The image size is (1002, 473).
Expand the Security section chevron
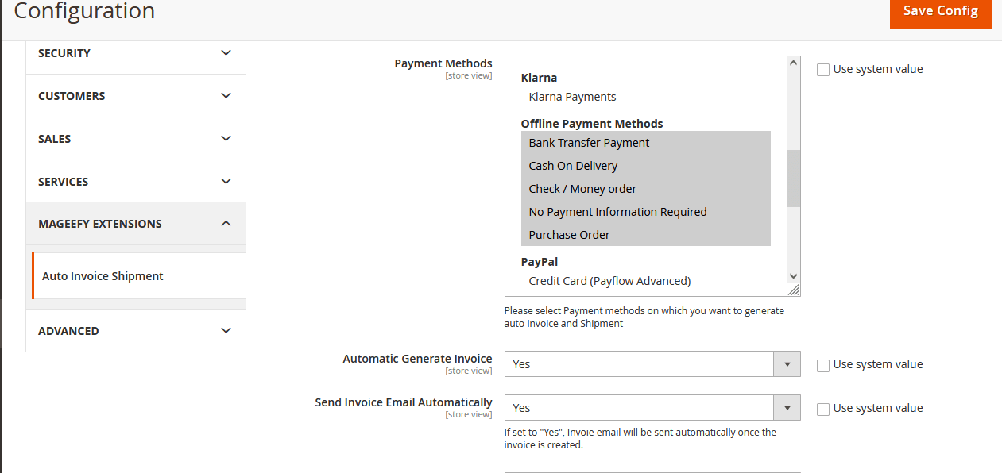226,53
